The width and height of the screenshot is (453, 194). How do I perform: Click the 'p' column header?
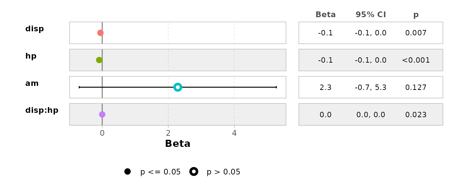tap(416, 15)
